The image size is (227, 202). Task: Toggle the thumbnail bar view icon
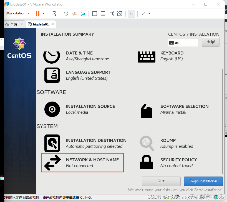click(x=103, y=14)
